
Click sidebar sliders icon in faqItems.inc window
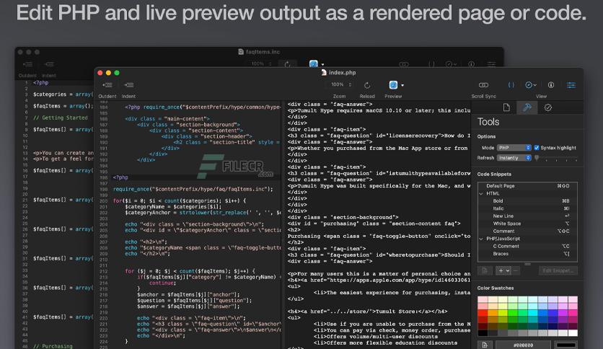(x=491, y=64)
